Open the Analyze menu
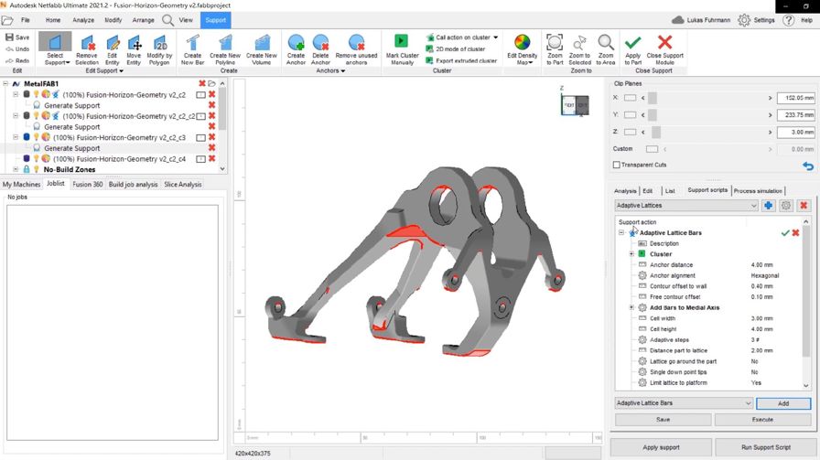Viewport: 820px width, 460px height. click(83, 19)
